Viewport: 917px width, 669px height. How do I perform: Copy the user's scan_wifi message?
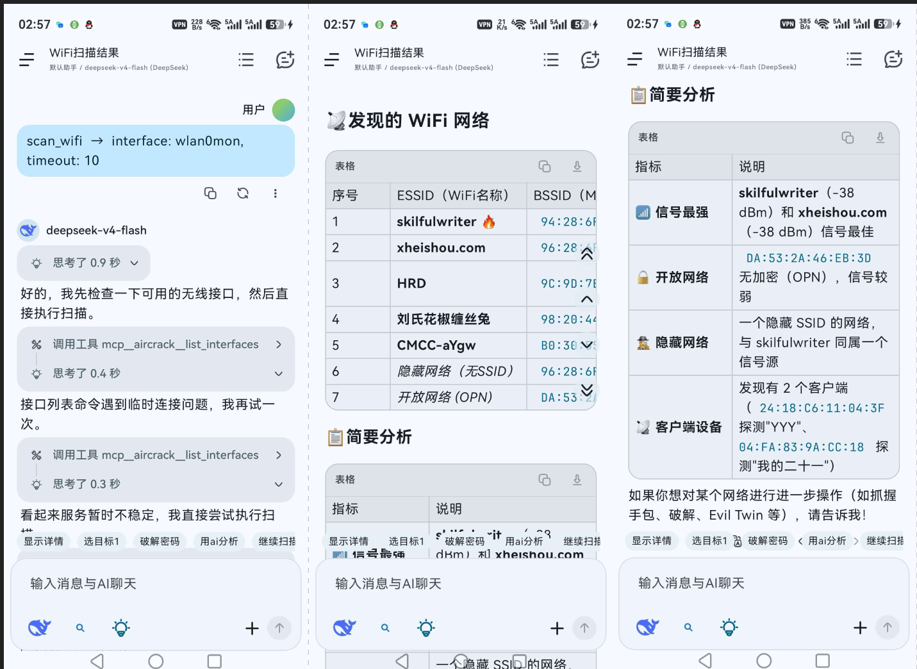tap(210, 193)
